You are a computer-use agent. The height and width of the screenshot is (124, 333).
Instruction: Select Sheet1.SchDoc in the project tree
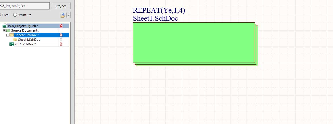point(29,40)
